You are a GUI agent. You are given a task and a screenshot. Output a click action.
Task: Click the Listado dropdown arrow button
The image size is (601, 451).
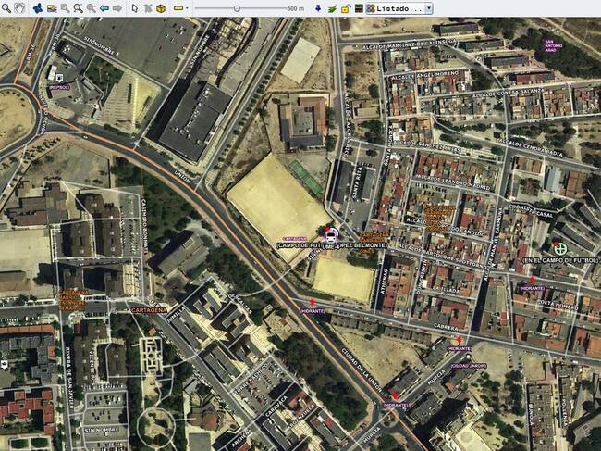tap(428, 7)
